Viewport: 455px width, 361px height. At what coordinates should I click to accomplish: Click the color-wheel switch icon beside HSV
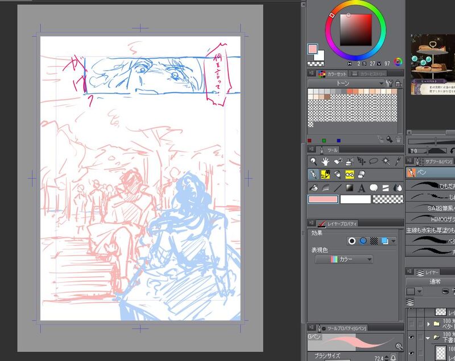398,61
